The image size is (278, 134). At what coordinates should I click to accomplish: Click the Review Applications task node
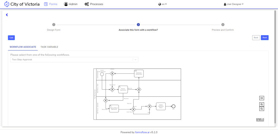(123, 89)
